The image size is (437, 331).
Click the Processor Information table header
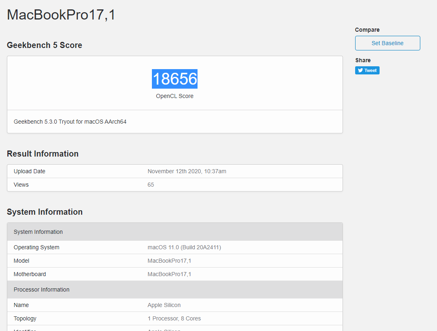click(x=175, y=290)
